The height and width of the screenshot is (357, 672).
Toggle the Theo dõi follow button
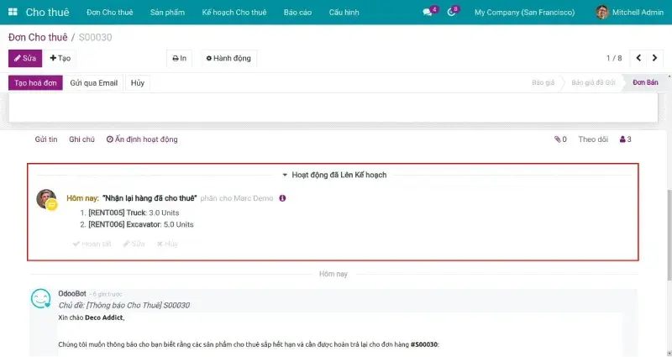(x=593, y=139)
